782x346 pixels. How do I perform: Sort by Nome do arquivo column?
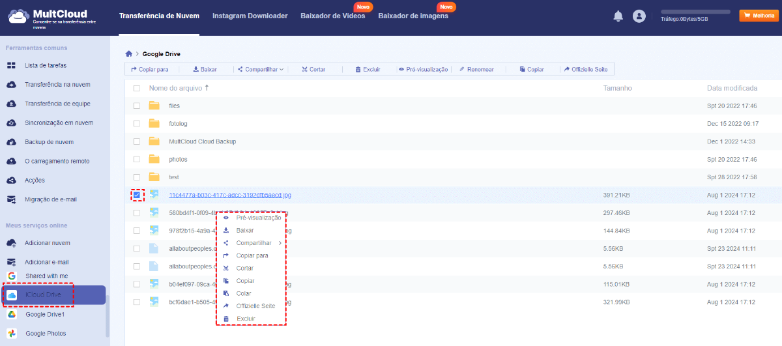point(179,88)
